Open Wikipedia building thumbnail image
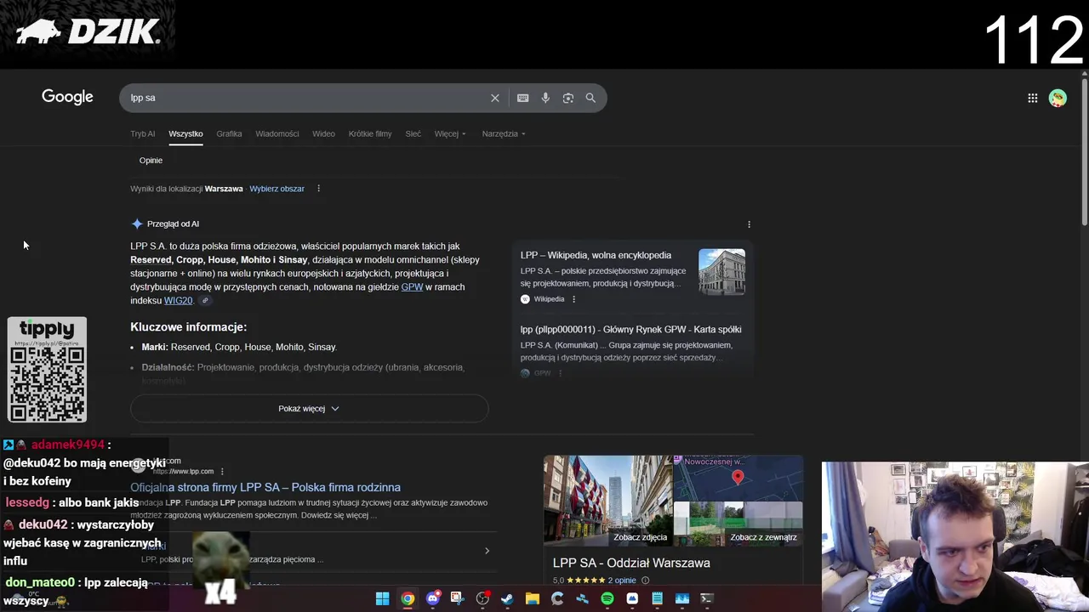This screenshot has width=1089, height=612. click(721, 272)
